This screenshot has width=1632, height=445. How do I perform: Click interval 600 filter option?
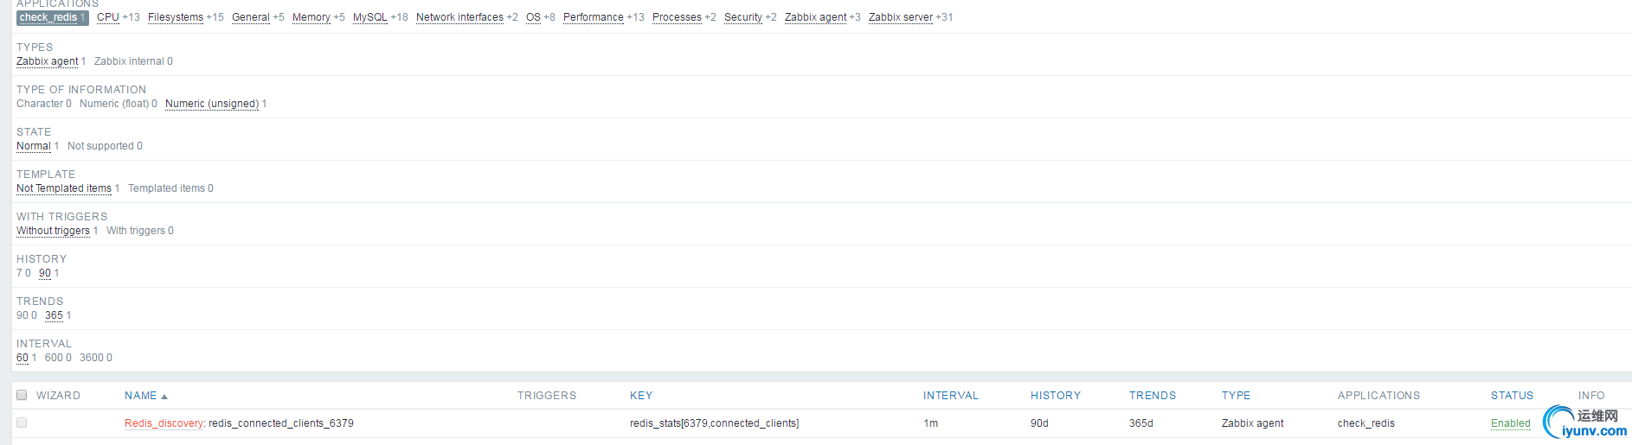[x=58, y=358]
